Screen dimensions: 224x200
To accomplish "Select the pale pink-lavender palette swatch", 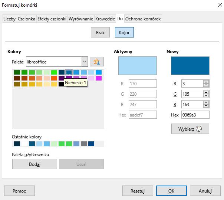I will [x=91, y=78].
